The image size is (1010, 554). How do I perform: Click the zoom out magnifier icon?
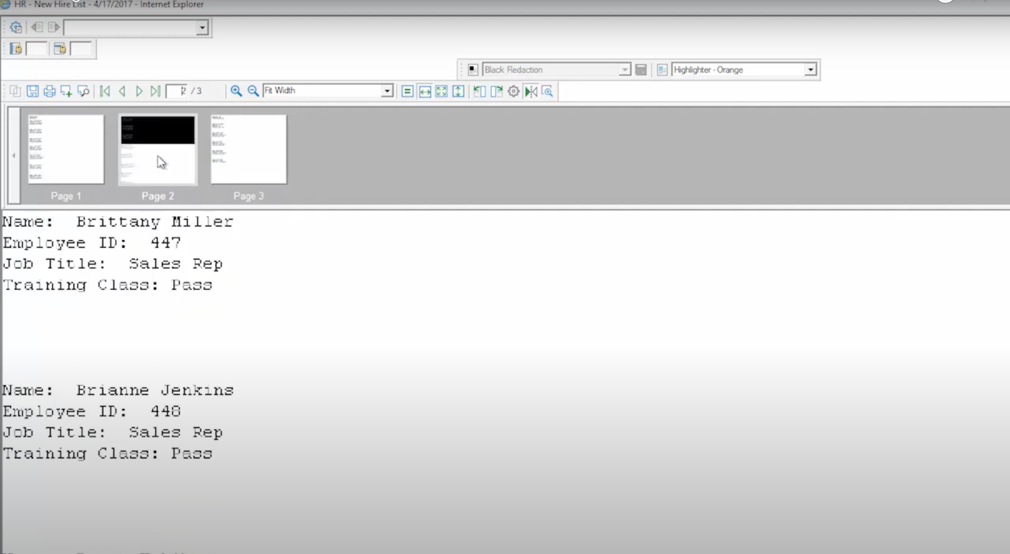pos(252,90)
